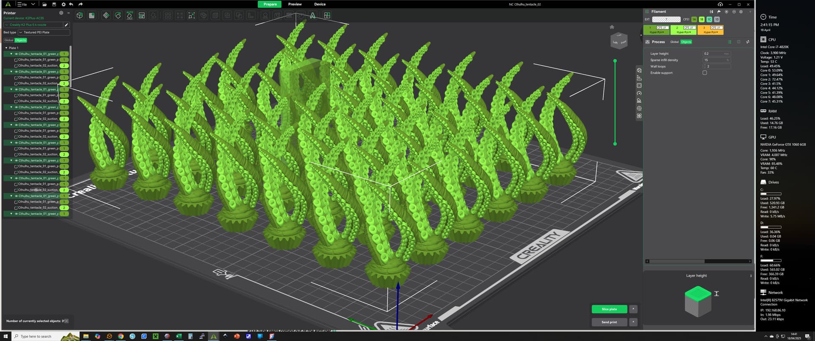This screenshot has height=341, width=815.
Task: Click the home view icon above view cube
Action: pyautogui.click(x=612, y=27)
